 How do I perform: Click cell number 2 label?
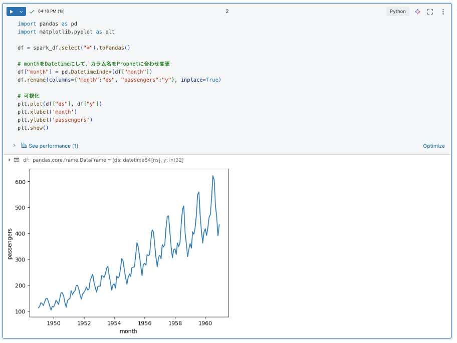click(x=227, y=12)
